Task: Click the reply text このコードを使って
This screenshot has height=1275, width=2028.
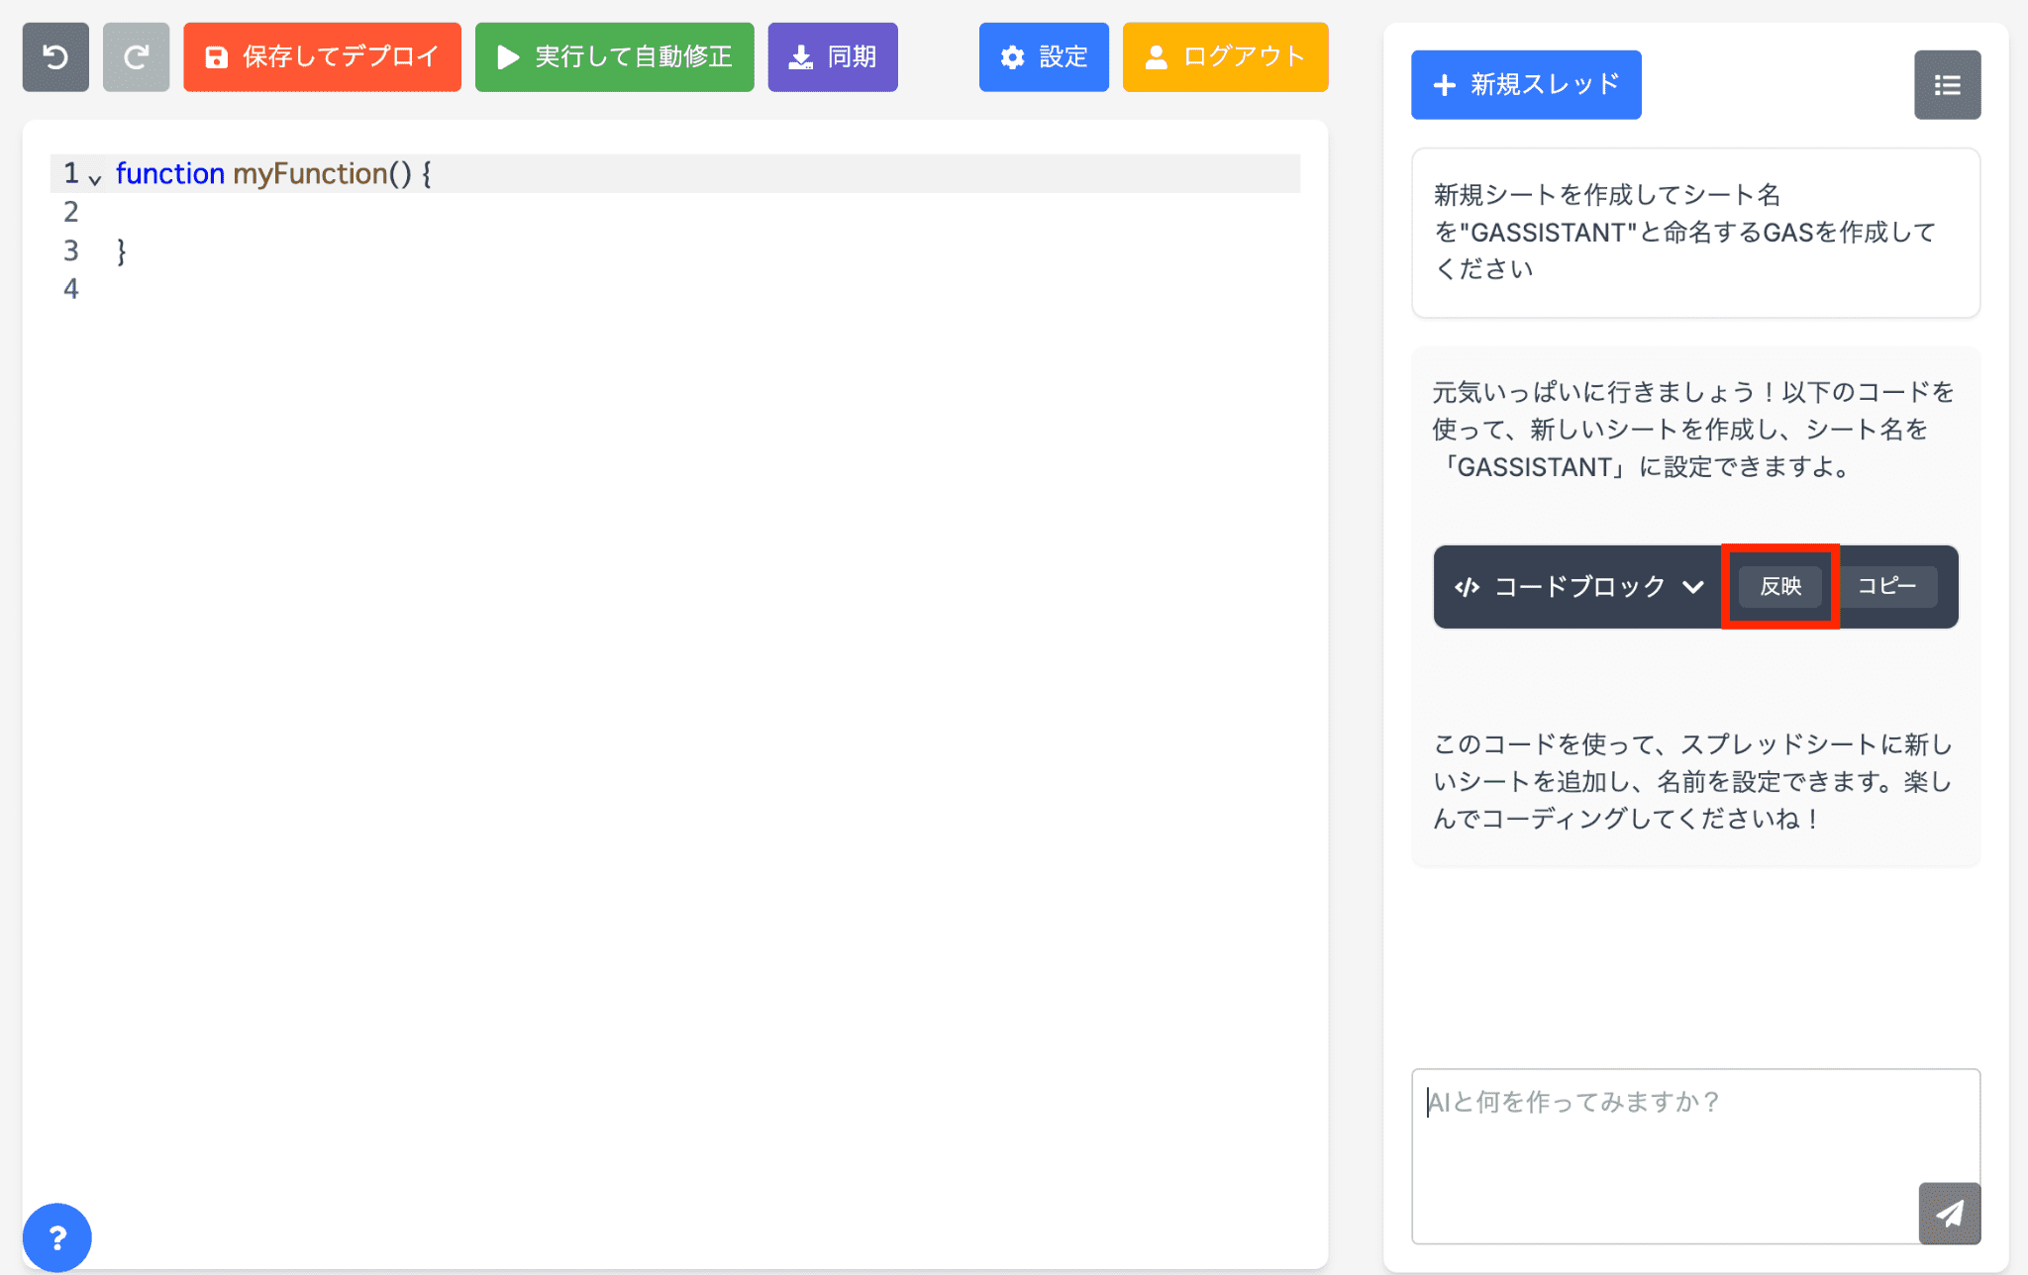Action: tap(1693, 782)
